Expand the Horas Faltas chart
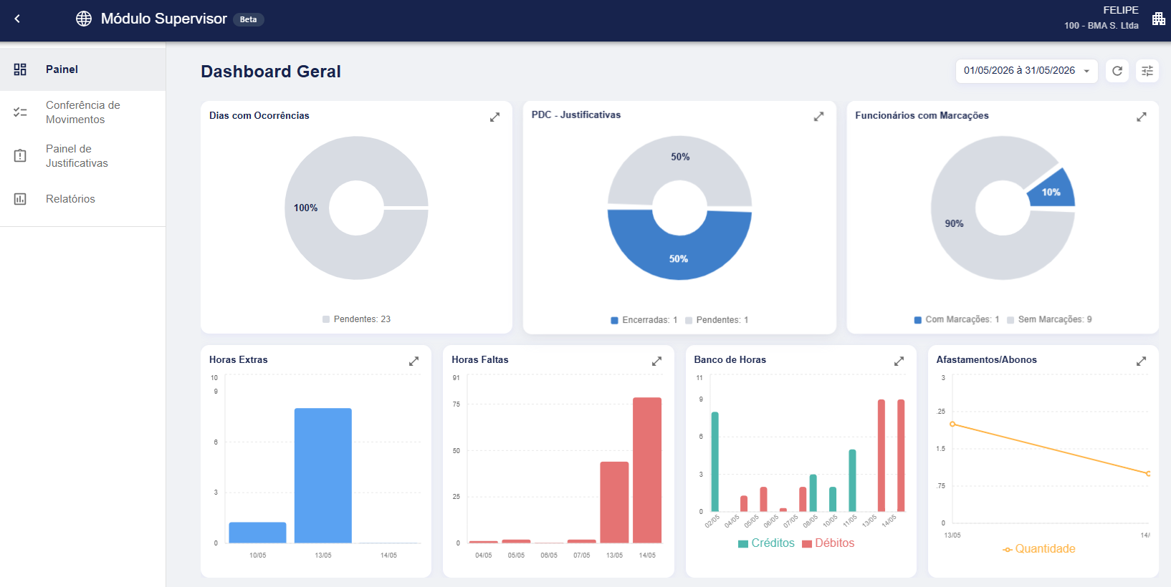This screenshot has height=587, width=1171. click(x=656, y=361)
